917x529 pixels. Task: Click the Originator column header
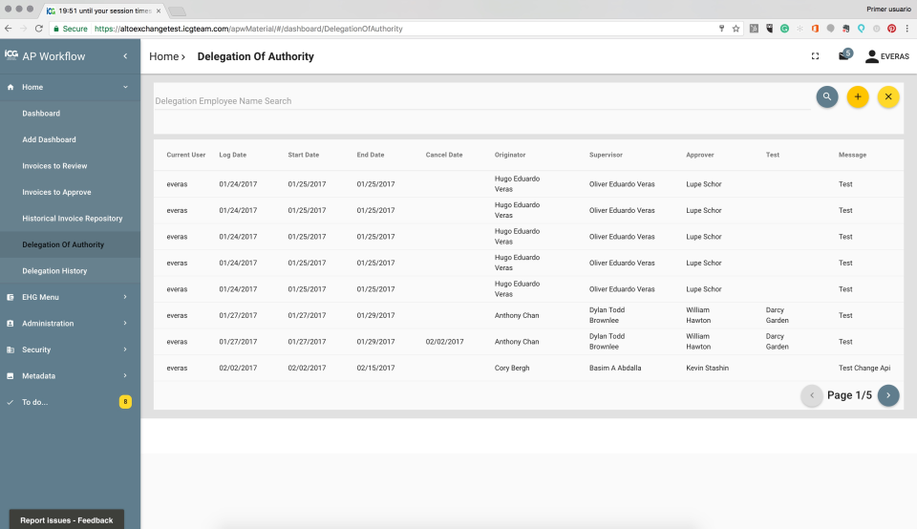click(510, 155)
